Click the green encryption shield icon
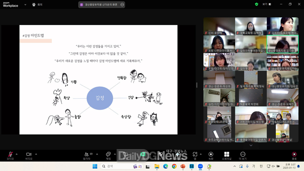Screen dimensions: 304x171 257,4
